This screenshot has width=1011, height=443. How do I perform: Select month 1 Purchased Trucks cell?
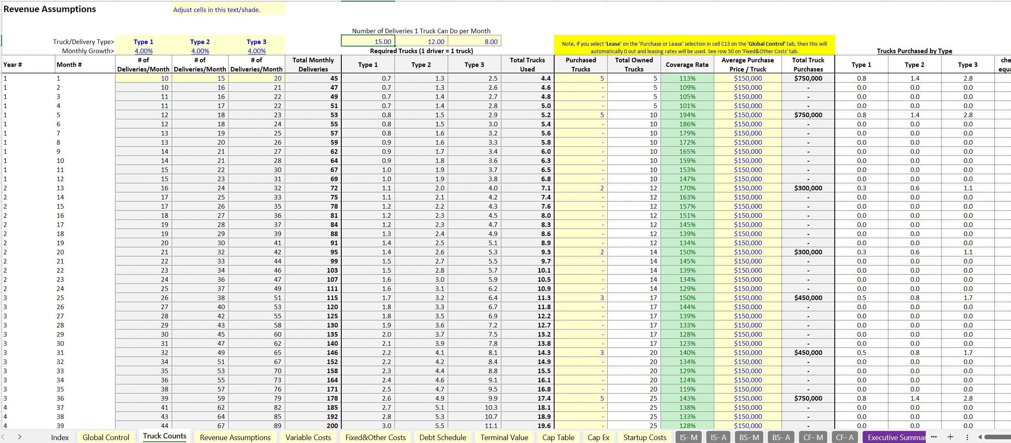point(580,78)
